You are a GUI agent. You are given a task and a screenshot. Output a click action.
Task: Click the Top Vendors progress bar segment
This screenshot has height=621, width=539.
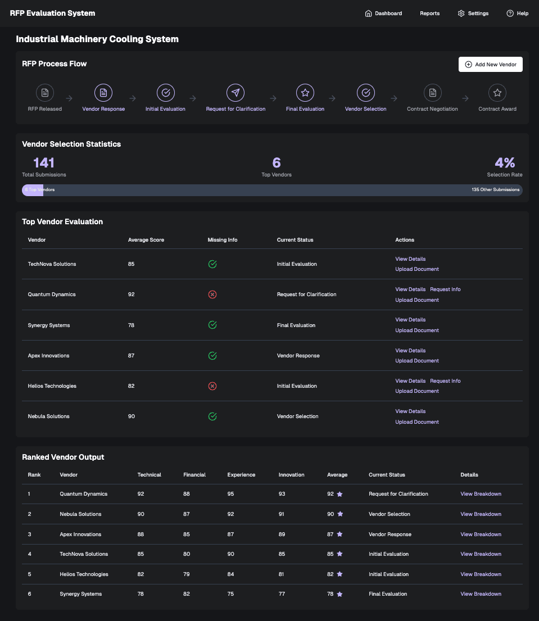point(33,190)
